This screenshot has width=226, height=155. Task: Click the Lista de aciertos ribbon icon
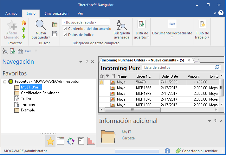point(142,24)
